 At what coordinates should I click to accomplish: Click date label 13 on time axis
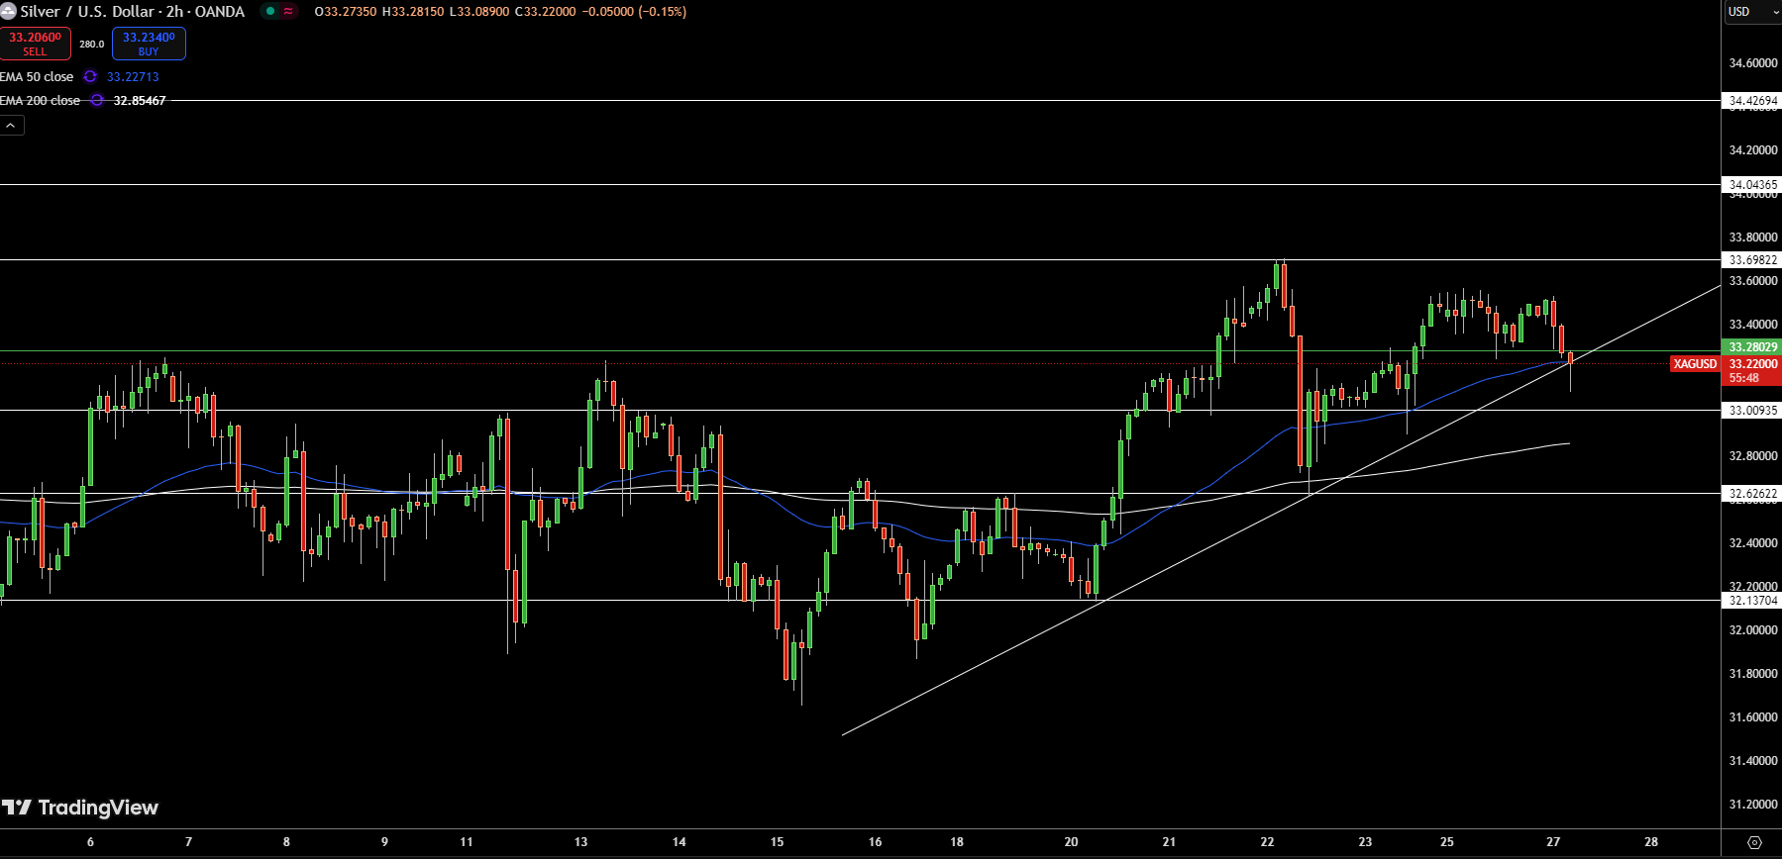[x=580, y=842]
